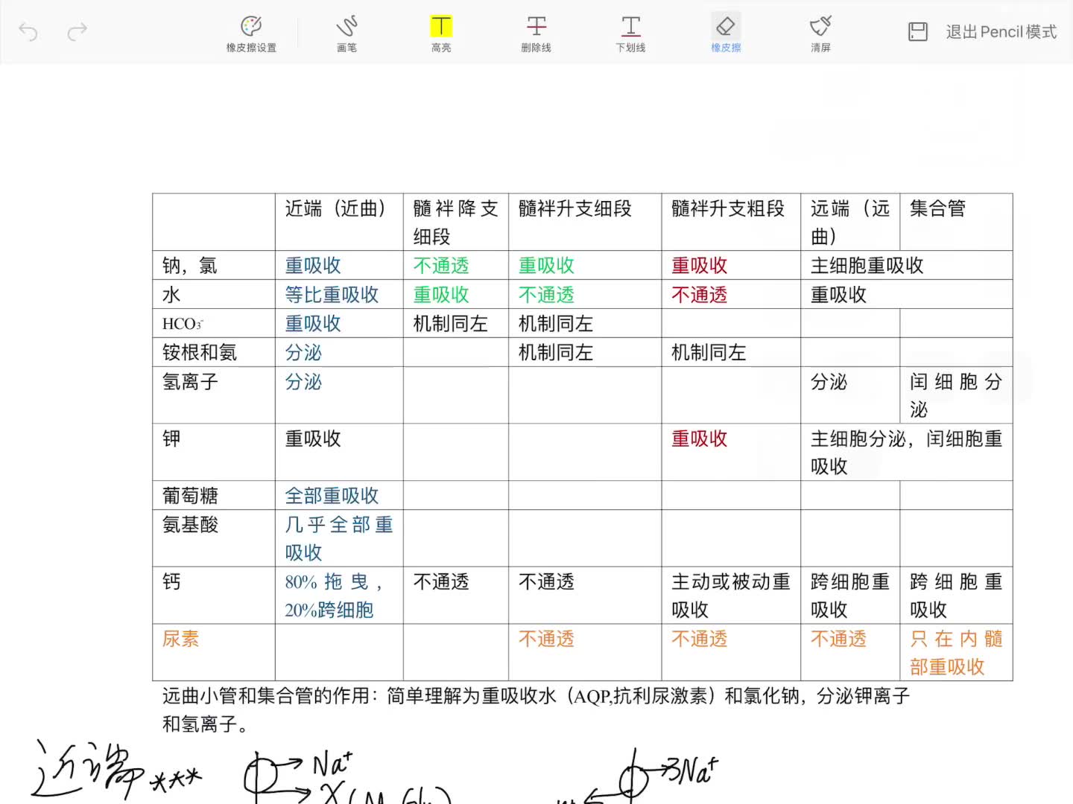Click the 钠, 氯 row label
1073x804 pixels.
click(x=190, y=266)
